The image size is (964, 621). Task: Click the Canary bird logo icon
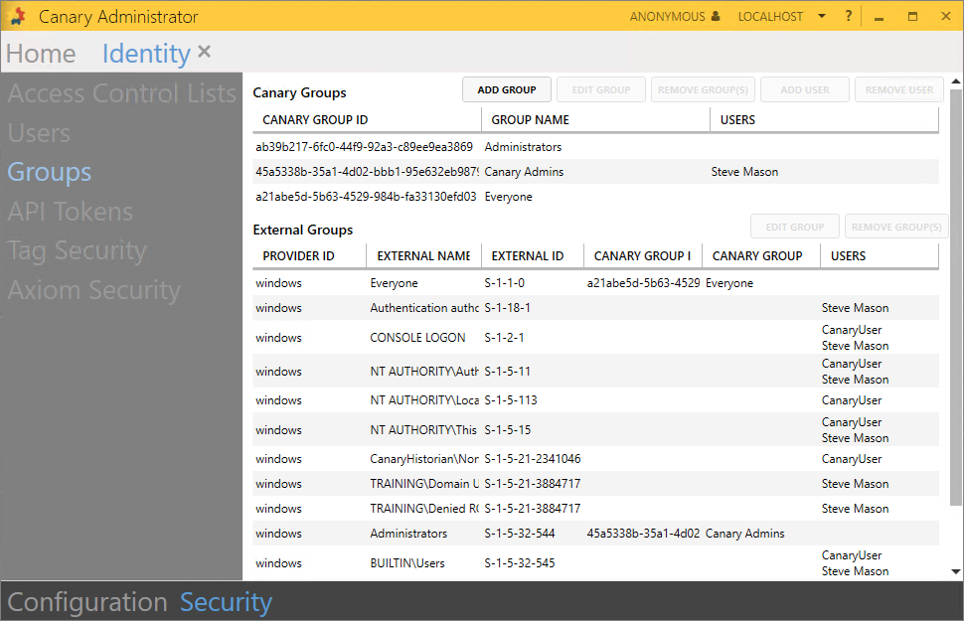pos(18,16)
